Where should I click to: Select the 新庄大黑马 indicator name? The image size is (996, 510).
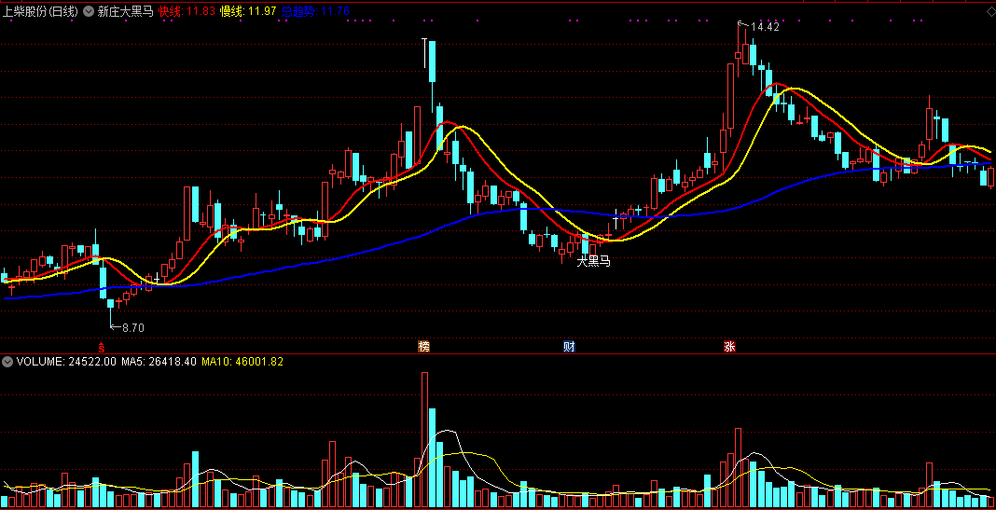[x=125, y=11]
